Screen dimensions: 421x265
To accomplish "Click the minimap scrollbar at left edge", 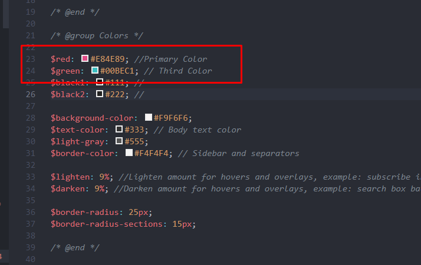I will pos(5,14).
